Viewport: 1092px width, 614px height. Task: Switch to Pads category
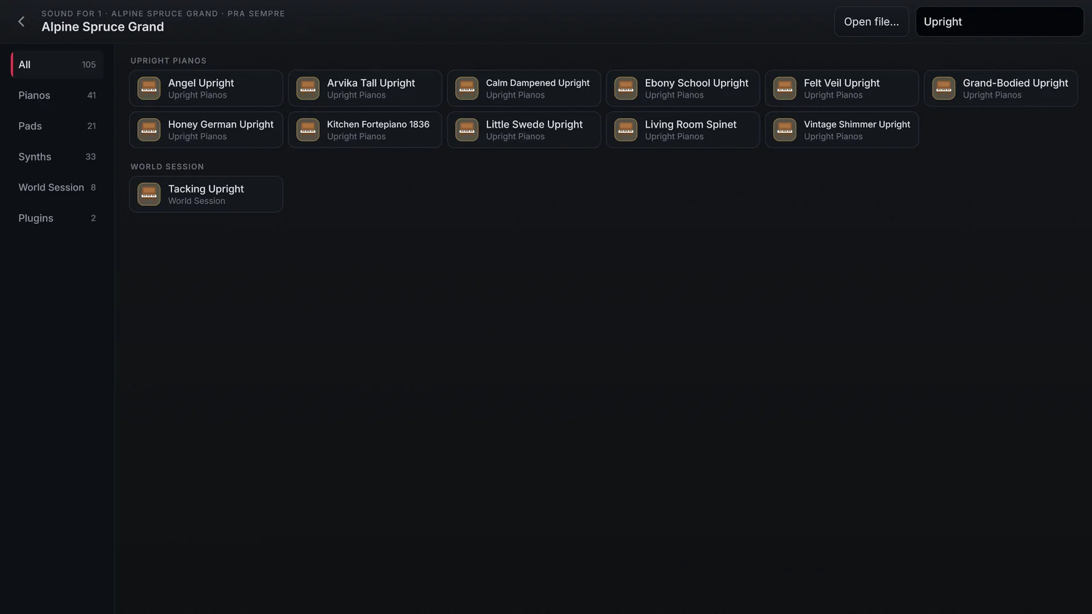tap(57, 126)
